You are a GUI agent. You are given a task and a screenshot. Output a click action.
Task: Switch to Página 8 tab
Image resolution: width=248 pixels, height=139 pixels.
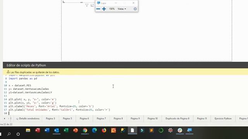coord(118,119)
